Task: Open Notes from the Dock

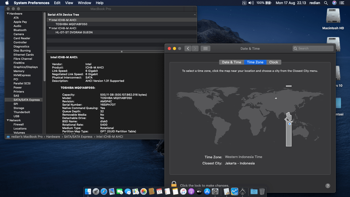Action: point(175,191)
